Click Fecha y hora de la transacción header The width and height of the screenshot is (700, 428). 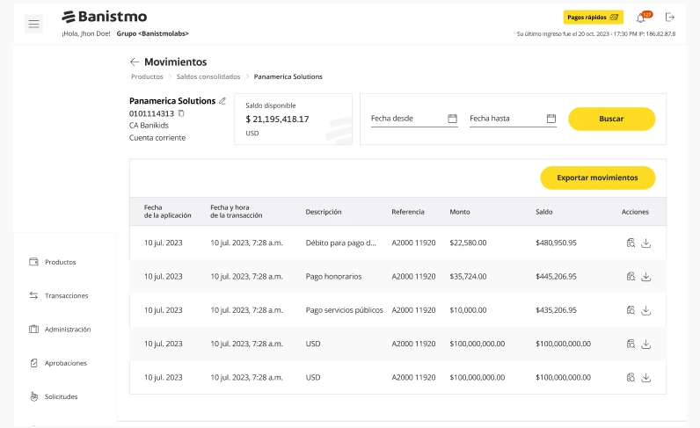coord(237,212)
